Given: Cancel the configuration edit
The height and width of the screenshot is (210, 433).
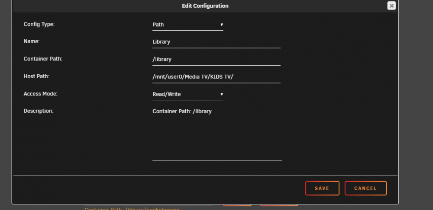Looking at the screenshot, I should (x=365, y=188).
